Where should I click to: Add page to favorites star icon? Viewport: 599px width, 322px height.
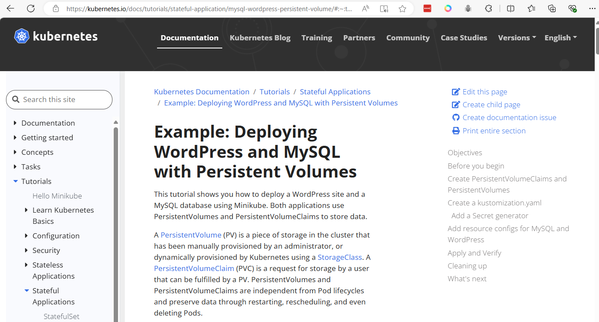tap(402, 9)
